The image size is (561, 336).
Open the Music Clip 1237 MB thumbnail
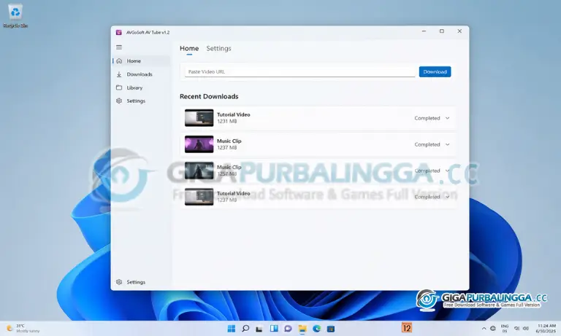tap(199, 144)
